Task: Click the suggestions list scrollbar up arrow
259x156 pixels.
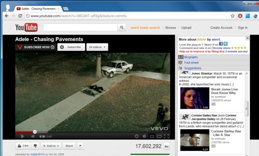Action: point(247,74)
